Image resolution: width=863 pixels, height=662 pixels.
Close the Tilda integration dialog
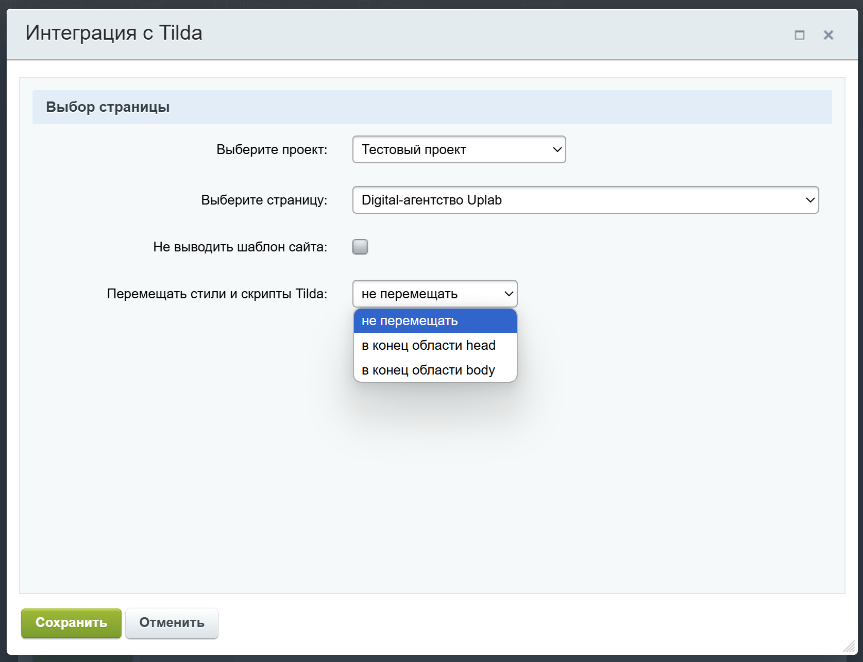click(x=828, y=35)
